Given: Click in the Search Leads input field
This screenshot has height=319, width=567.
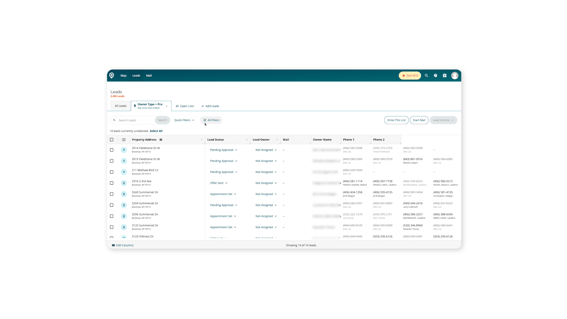Looking at the screenshot, I should pos(135,120).
